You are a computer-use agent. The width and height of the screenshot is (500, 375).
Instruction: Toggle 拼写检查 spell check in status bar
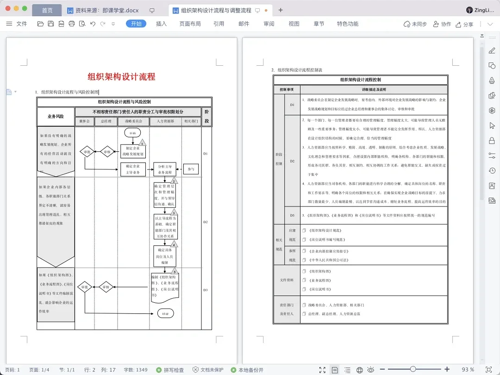click(x=170, y=370)
